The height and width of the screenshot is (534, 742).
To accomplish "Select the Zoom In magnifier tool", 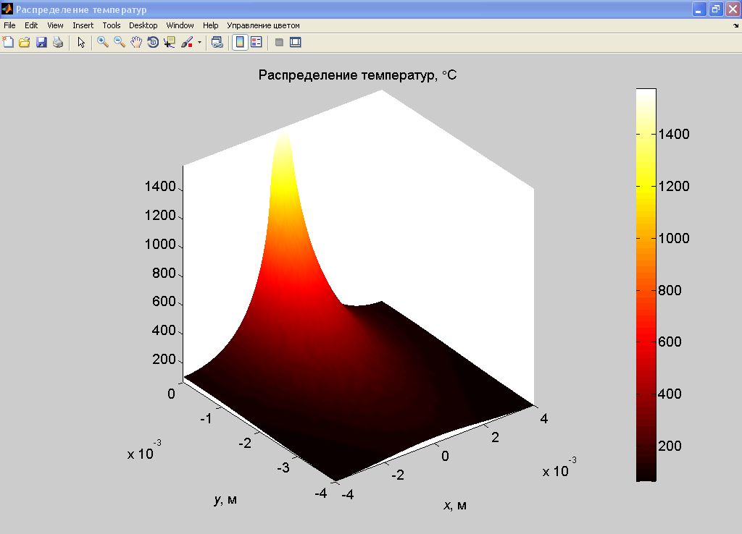I will click(103, 43).
